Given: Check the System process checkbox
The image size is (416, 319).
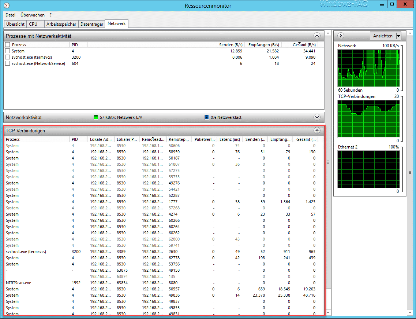Looking at the screenshot, I should coord(8,51).
